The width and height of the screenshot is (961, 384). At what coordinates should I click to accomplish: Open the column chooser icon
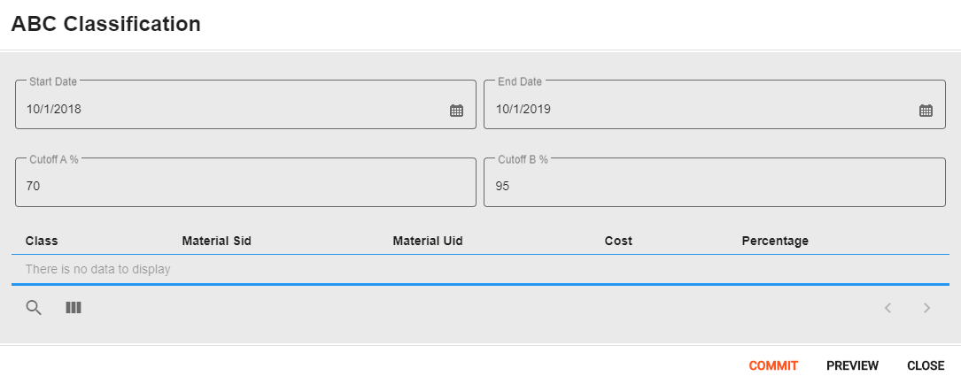coord(74,307)
